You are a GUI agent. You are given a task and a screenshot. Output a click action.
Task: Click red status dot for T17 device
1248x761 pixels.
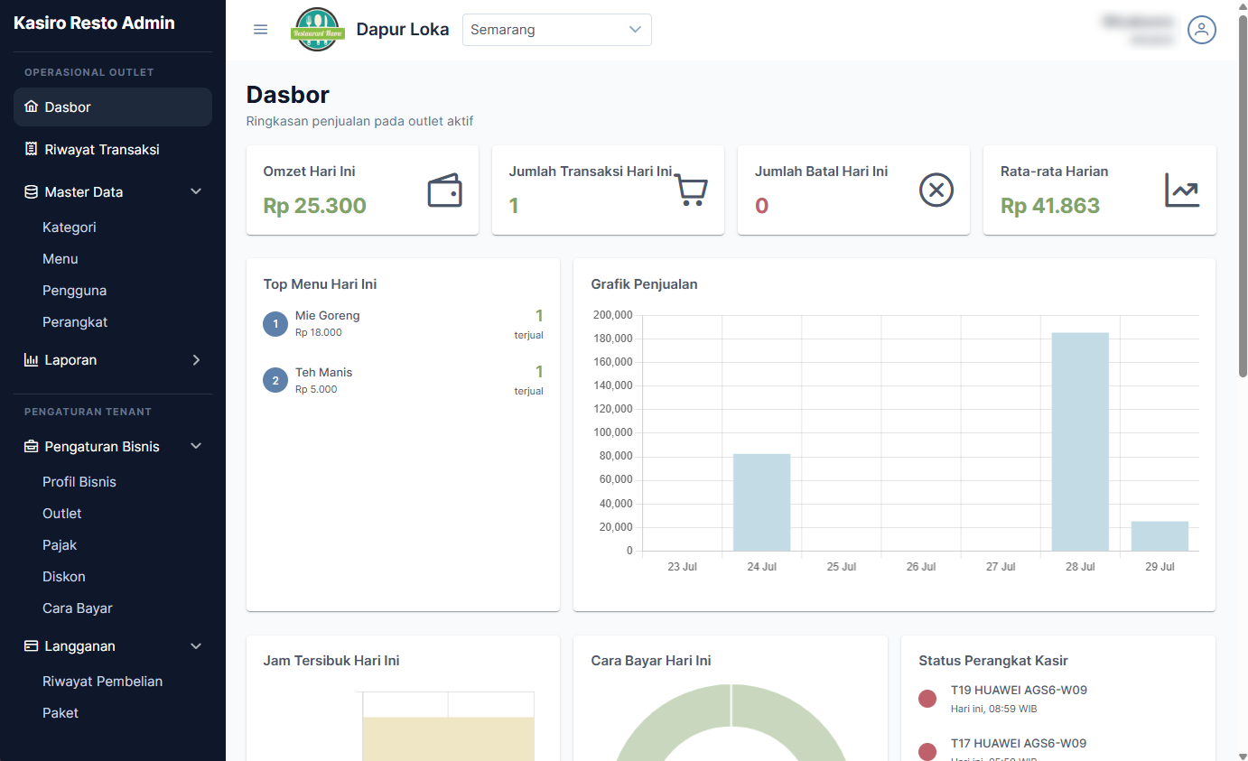coord(927,752)
